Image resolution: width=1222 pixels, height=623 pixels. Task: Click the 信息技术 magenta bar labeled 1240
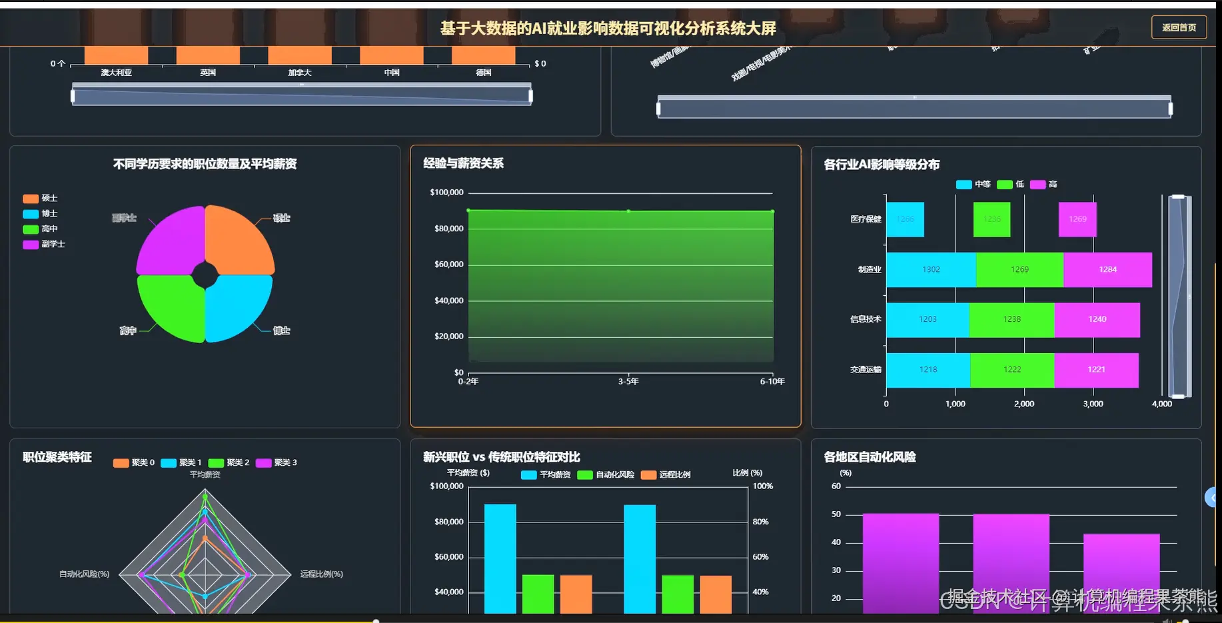pos(1097,320)
